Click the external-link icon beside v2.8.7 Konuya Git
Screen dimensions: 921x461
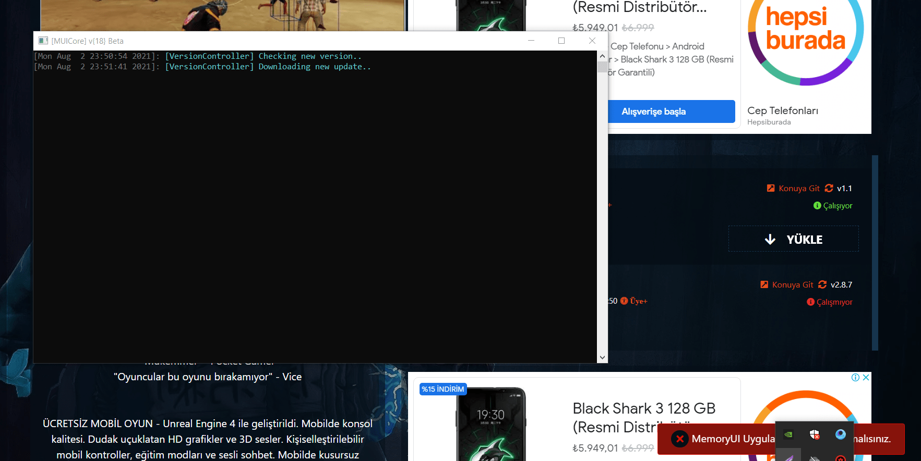pos(764,284)
